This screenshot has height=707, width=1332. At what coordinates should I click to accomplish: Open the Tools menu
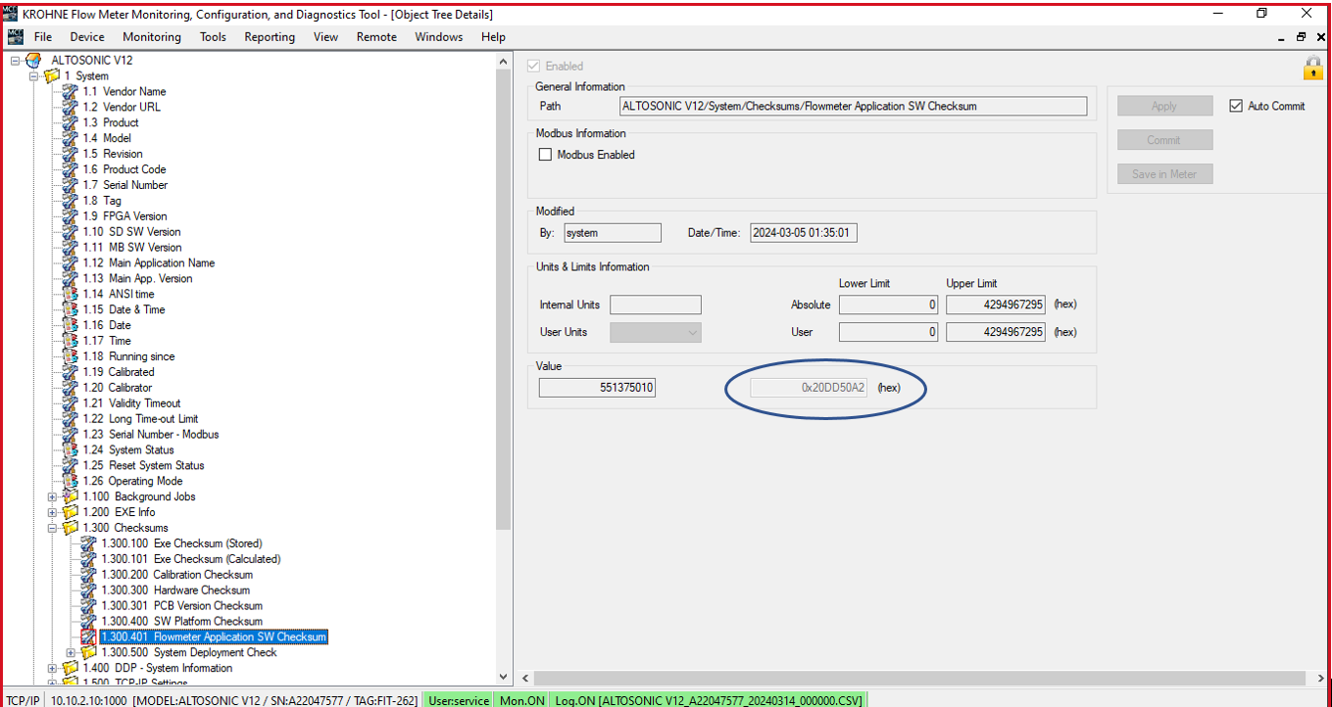pos(213,37)
